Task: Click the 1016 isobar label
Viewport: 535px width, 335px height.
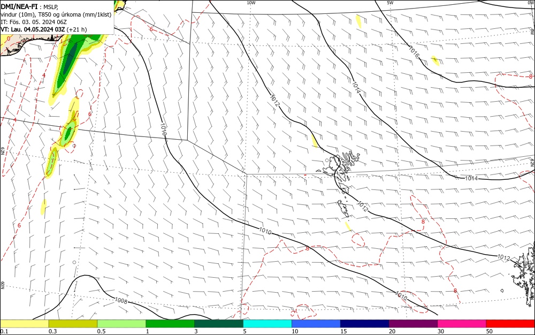Action: [414, 52]
